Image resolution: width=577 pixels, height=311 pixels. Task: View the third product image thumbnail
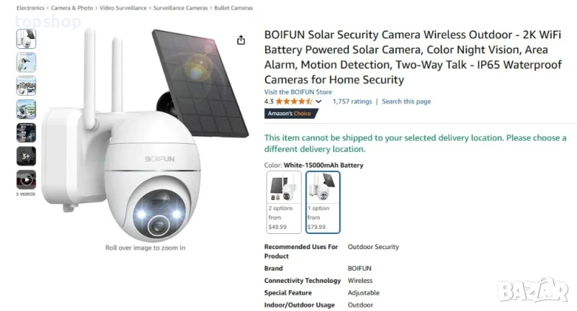pos(26,86)
